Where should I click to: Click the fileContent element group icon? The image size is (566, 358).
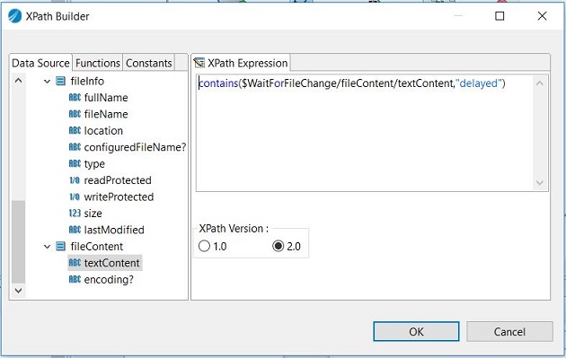point(61,246)
